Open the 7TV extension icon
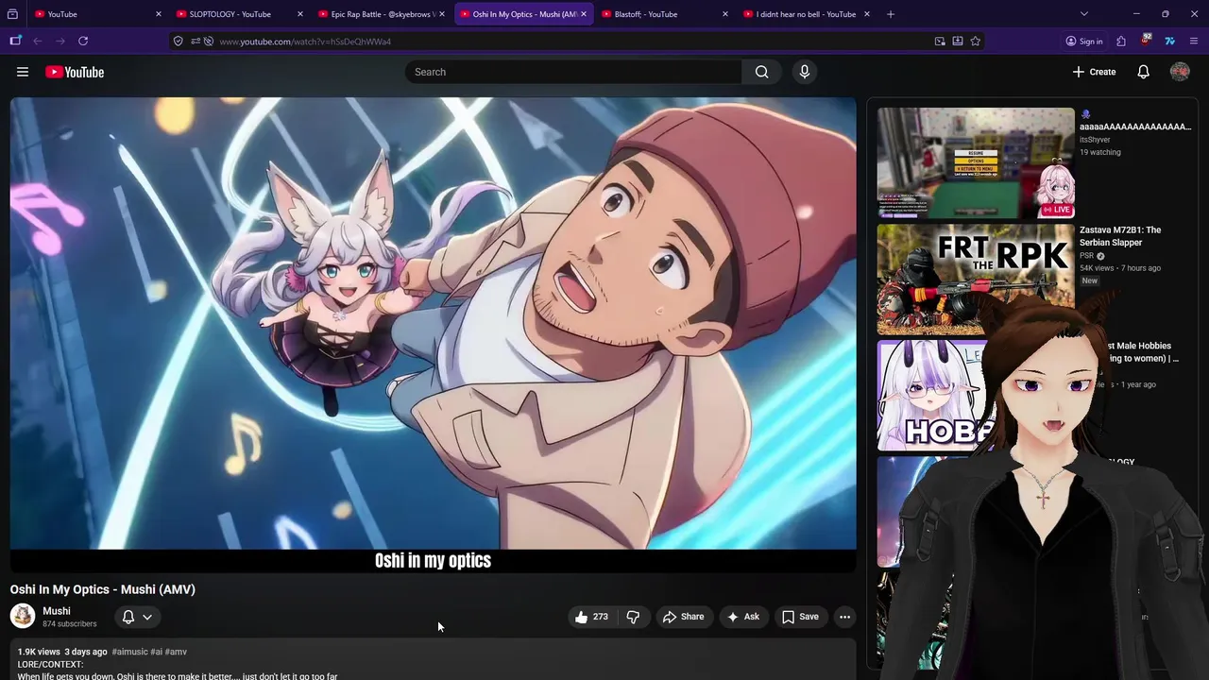The width and height of the screenshot is (1209, 680). 1169,41
